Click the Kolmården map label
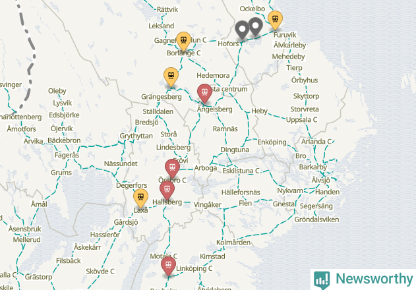 (x=233, y=243)
